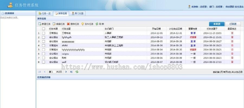The height and width of the screenshot is (108, 244).
Task: Click the 2014-12-01 start date cell
Action: tap(156, 33)
